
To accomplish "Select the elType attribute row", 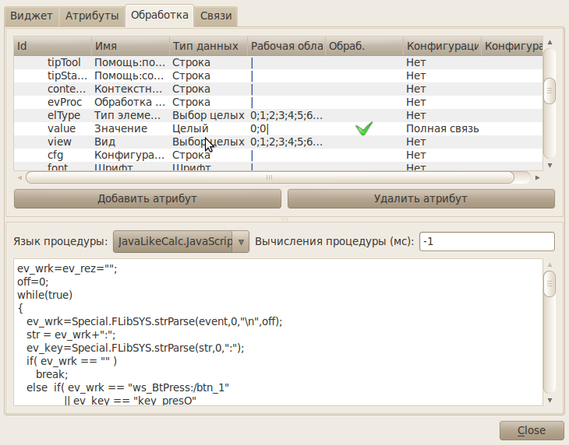I will 64,115.
